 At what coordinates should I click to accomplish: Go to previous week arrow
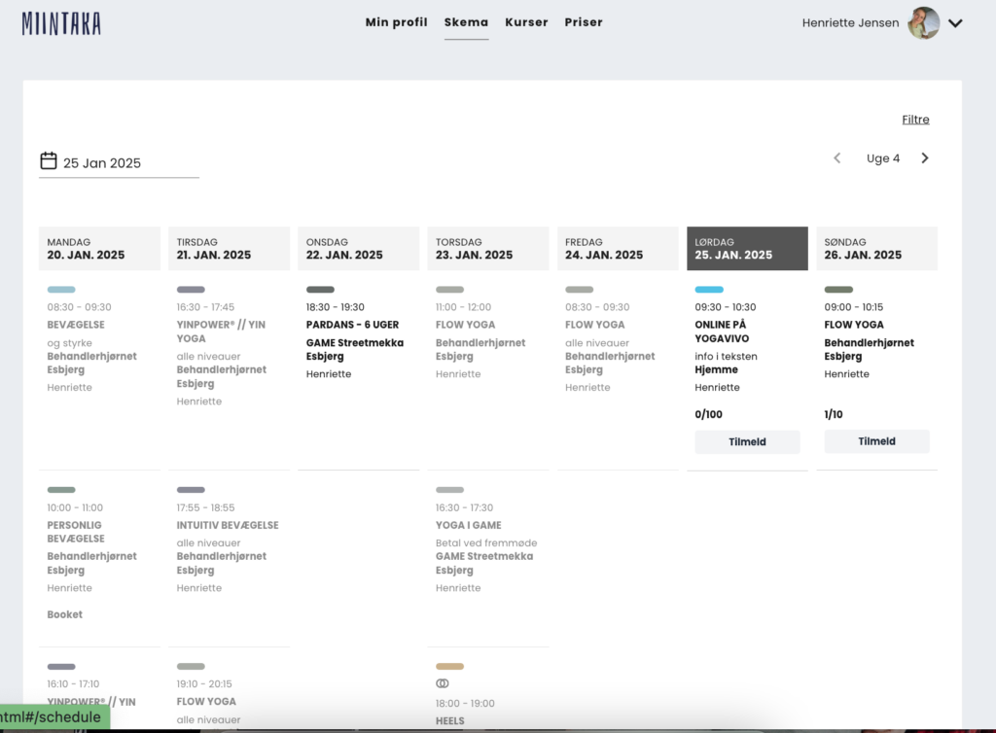[x=836, y=158]
